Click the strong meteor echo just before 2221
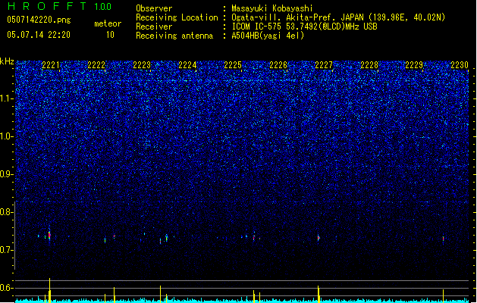 coord(49,235)
